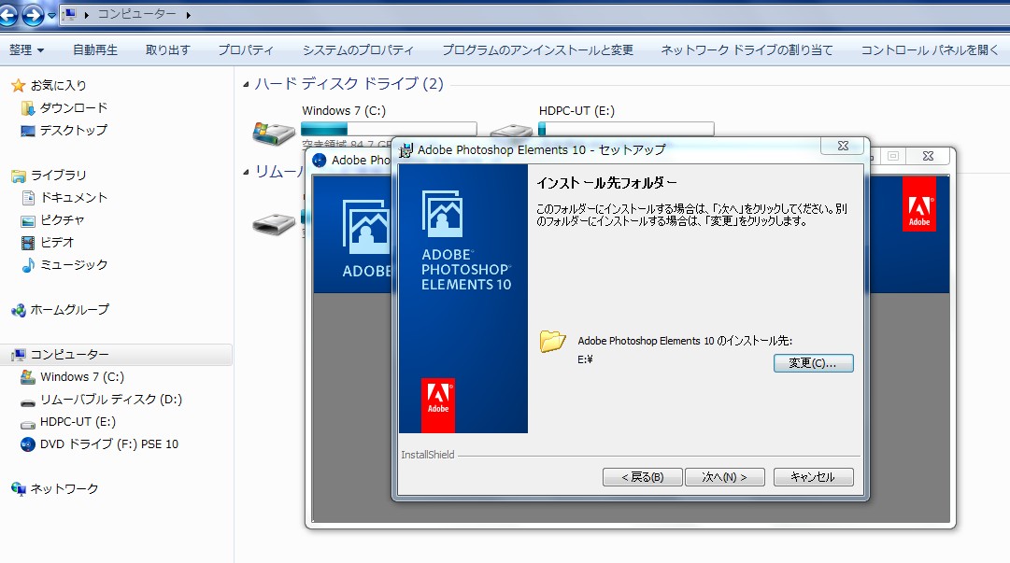The image size is (1010, 563).
Task: Close the Photoshop Elements setup dialog
Action: [843, 146]
